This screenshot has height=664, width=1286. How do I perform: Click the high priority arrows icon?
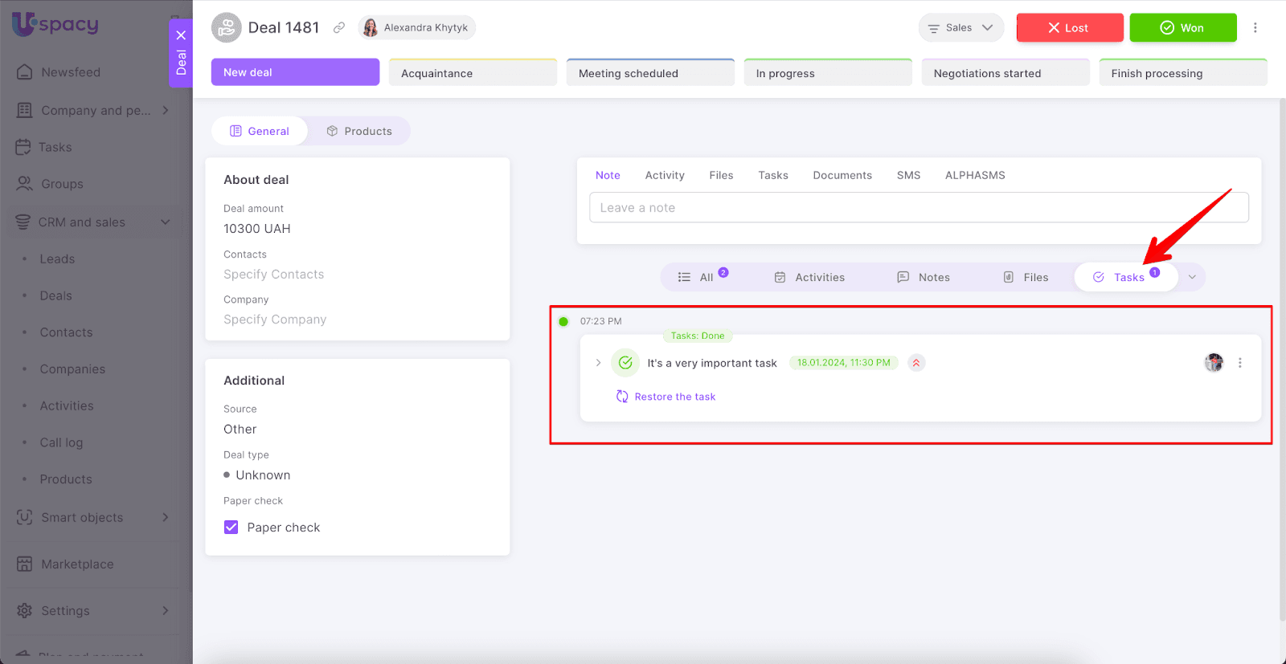[915, 363]
